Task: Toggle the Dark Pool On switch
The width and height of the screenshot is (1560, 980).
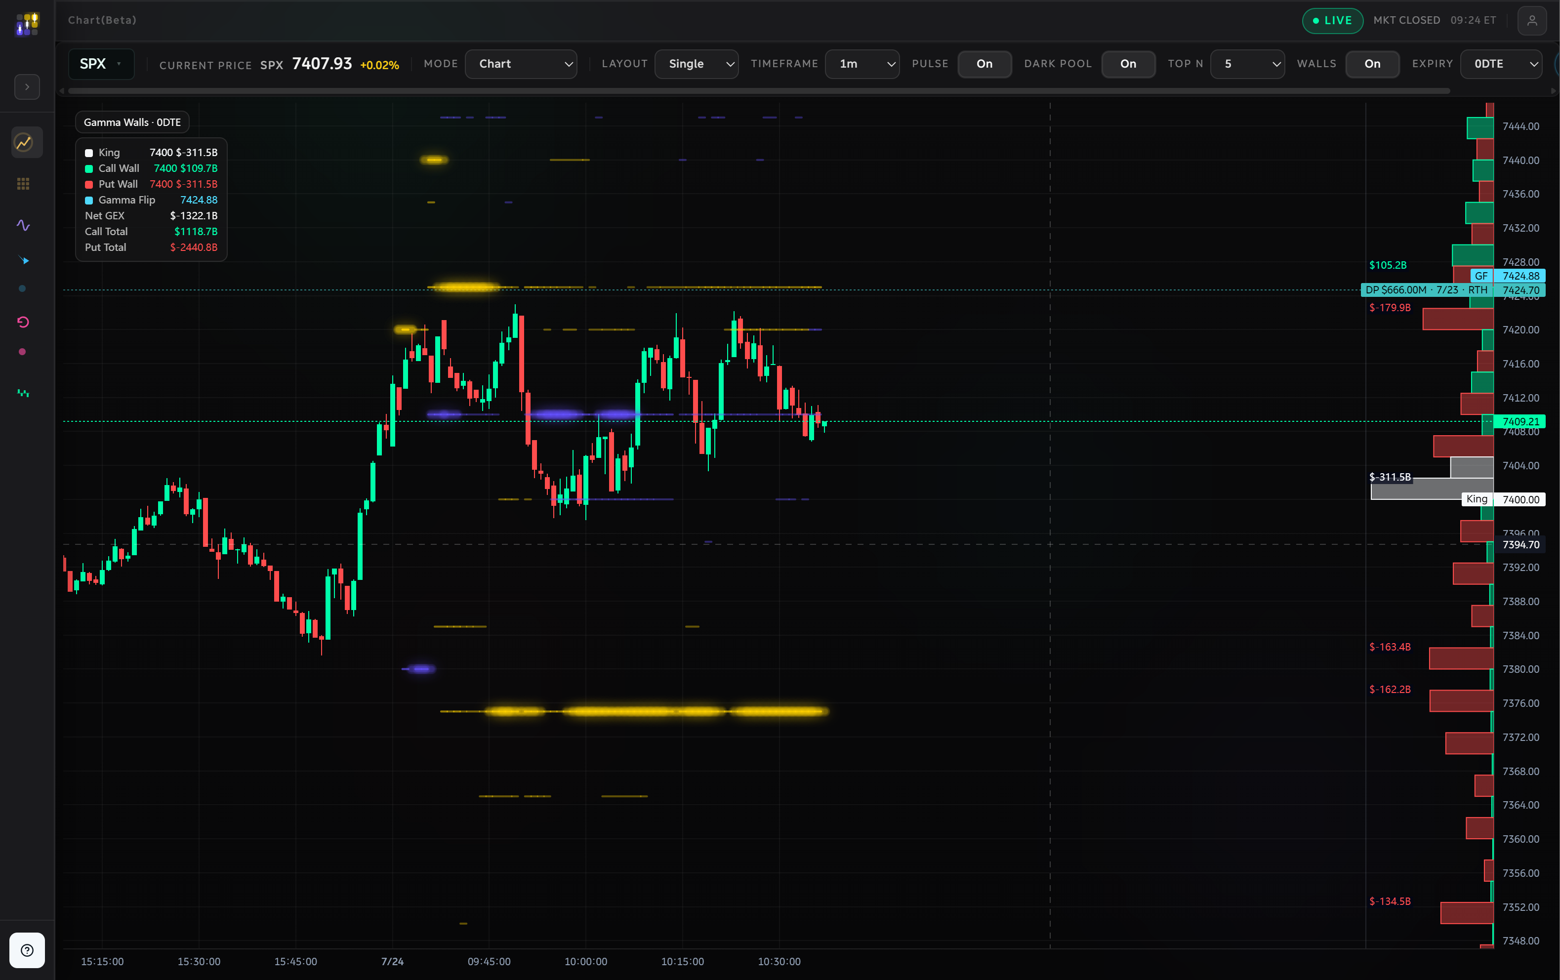Action: click(x=1128, y=64)
